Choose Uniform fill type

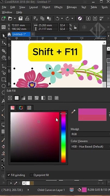click(x=17, y=98)
